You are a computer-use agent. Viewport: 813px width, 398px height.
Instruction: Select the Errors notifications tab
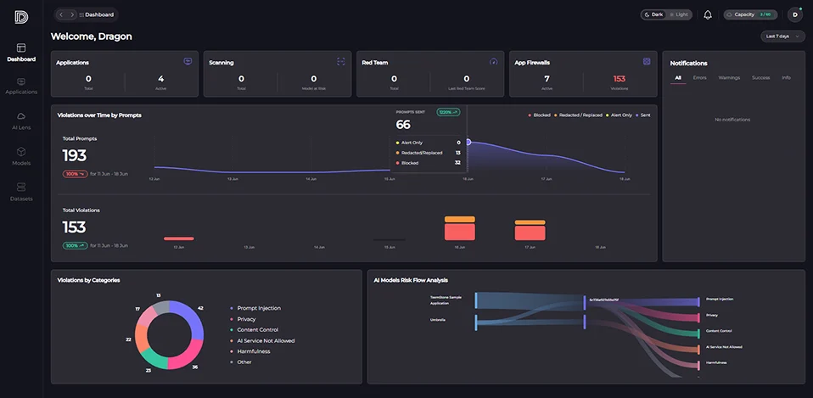699,78
